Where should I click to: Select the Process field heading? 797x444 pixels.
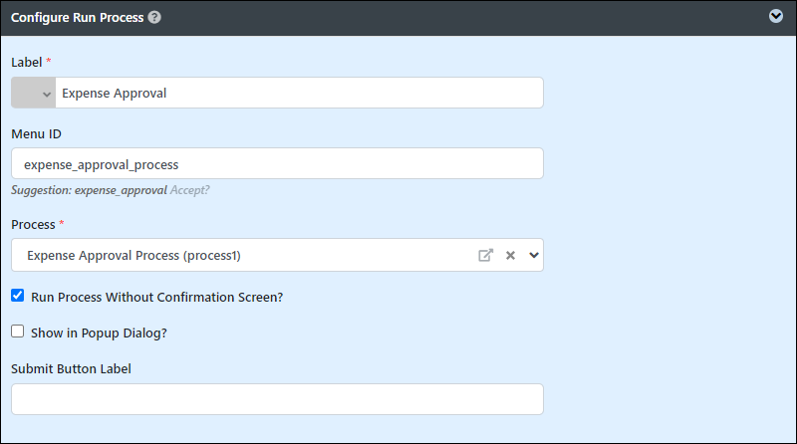click(33, 225)
